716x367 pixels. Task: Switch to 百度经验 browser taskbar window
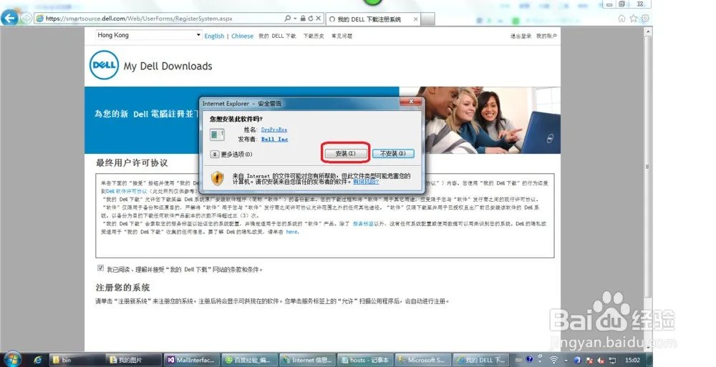tap(250, 360)
